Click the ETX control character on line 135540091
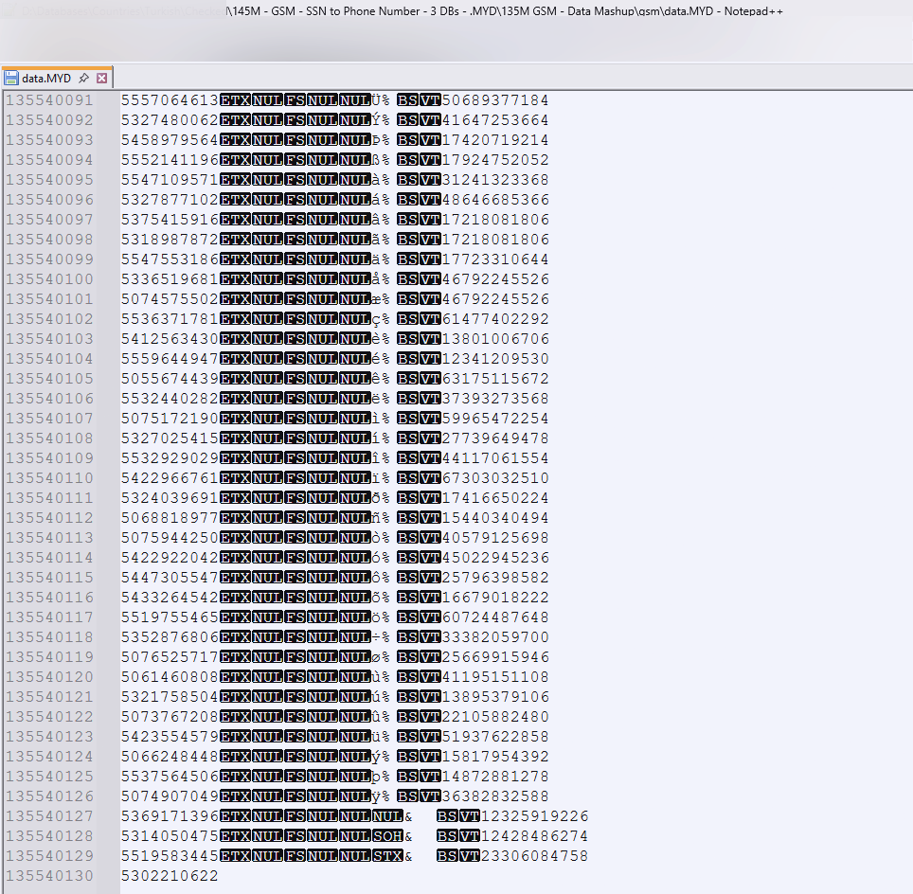This screenshot has width=913, height=894. (x=235, y=100)
